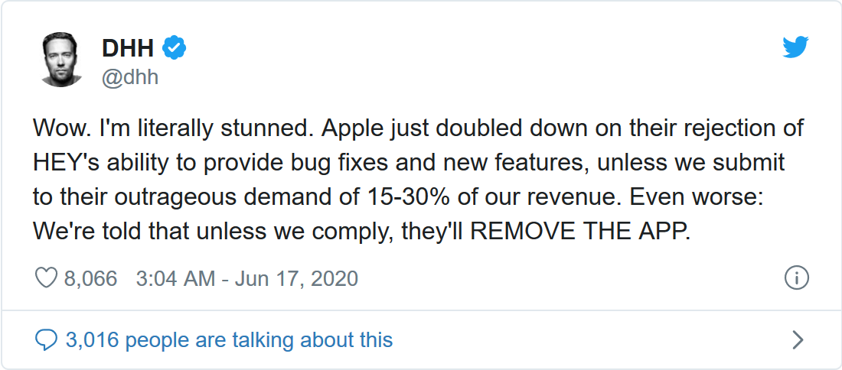The height and width of the screenshot is (370, 842).
Task: Open the tweet info icon
Action: click(x=797, y=277)
